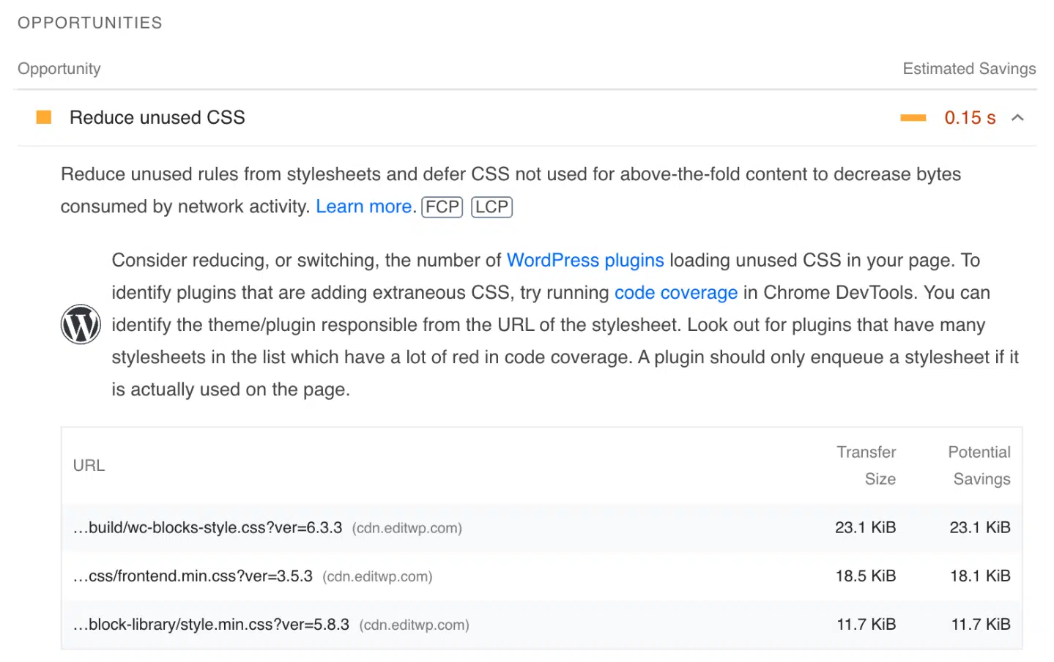
Task: Open the wc-blocks-style.css URL entry
Action: [207, 528]
